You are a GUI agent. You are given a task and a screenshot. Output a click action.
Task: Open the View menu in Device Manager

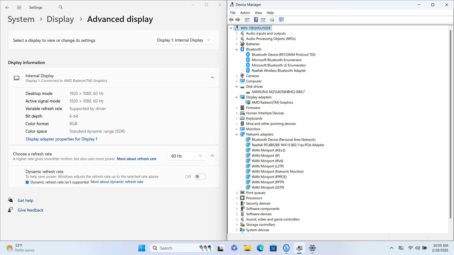click(x=258, y=13)
